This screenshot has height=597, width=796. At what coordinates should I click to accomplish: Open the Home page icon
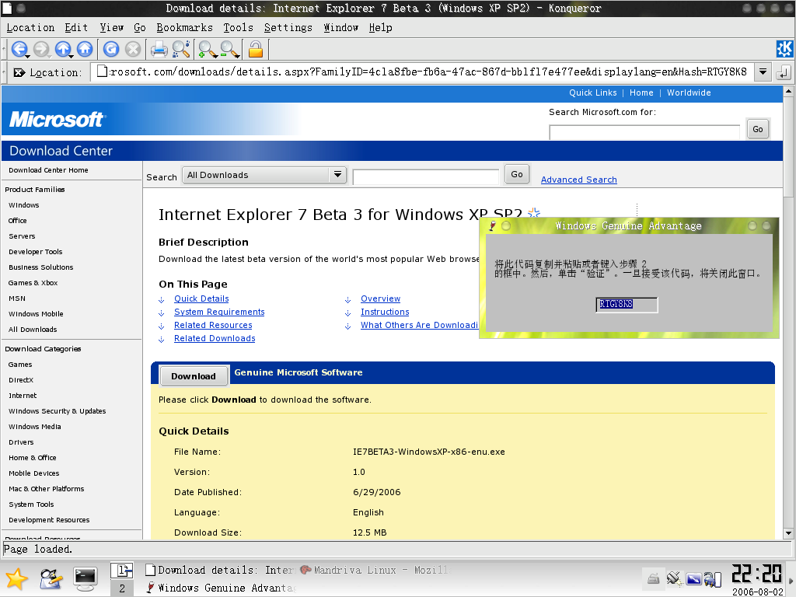click(x=85, y=49)
